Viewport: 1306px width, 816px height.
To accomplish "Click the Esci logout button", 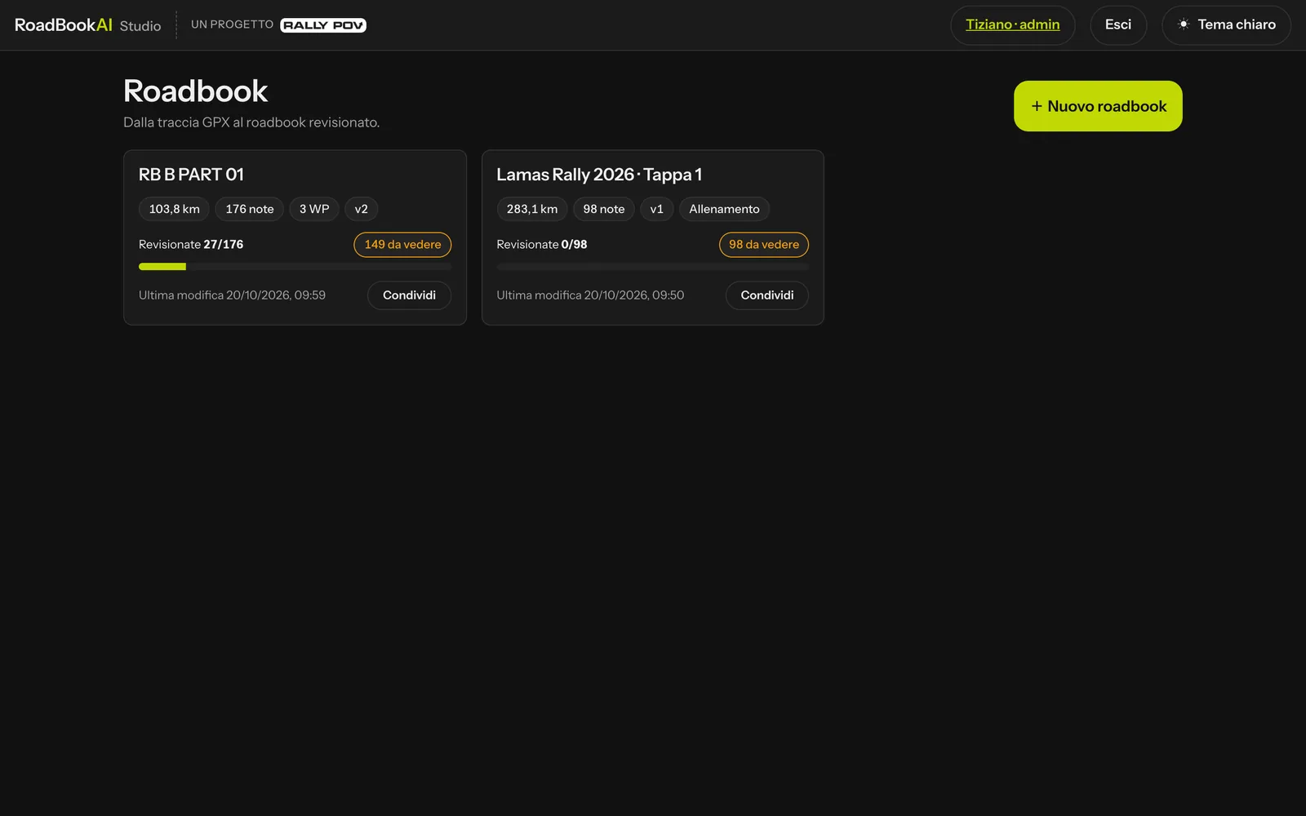I will coord(1118,25).
